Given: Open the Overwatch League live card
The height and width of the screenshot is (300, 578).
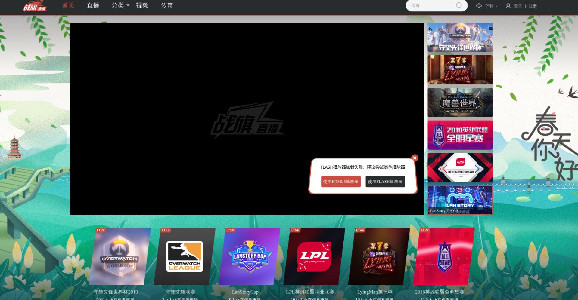Looking at the screenshot, I should click(185, 256).
